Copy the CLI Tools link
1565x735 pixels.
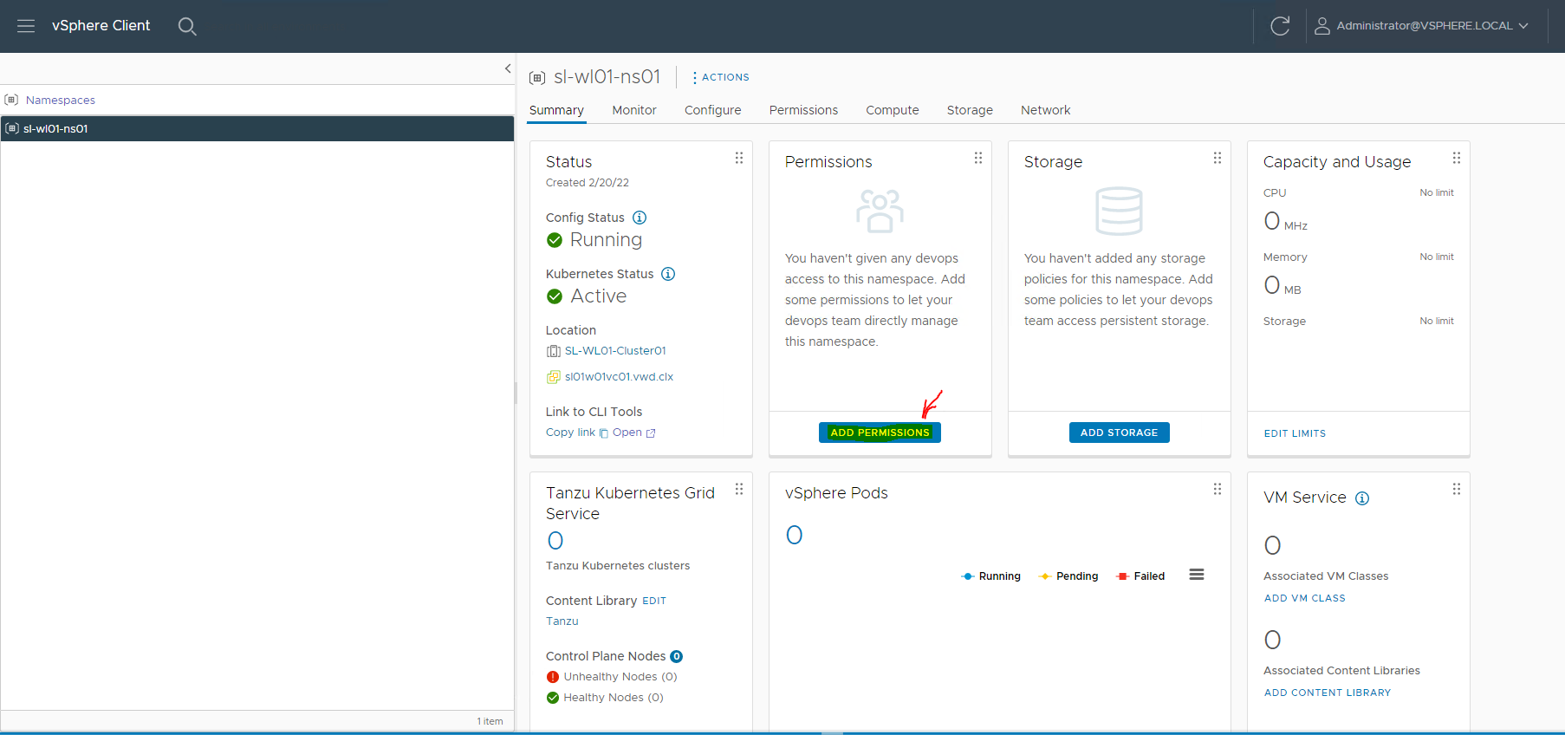[x=576, y=433]
